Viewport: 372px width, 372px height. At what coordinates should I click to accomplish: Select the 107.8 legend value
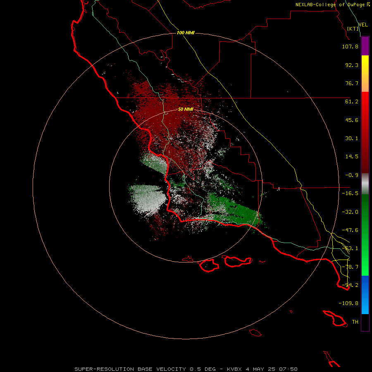(x=350, y=46)
